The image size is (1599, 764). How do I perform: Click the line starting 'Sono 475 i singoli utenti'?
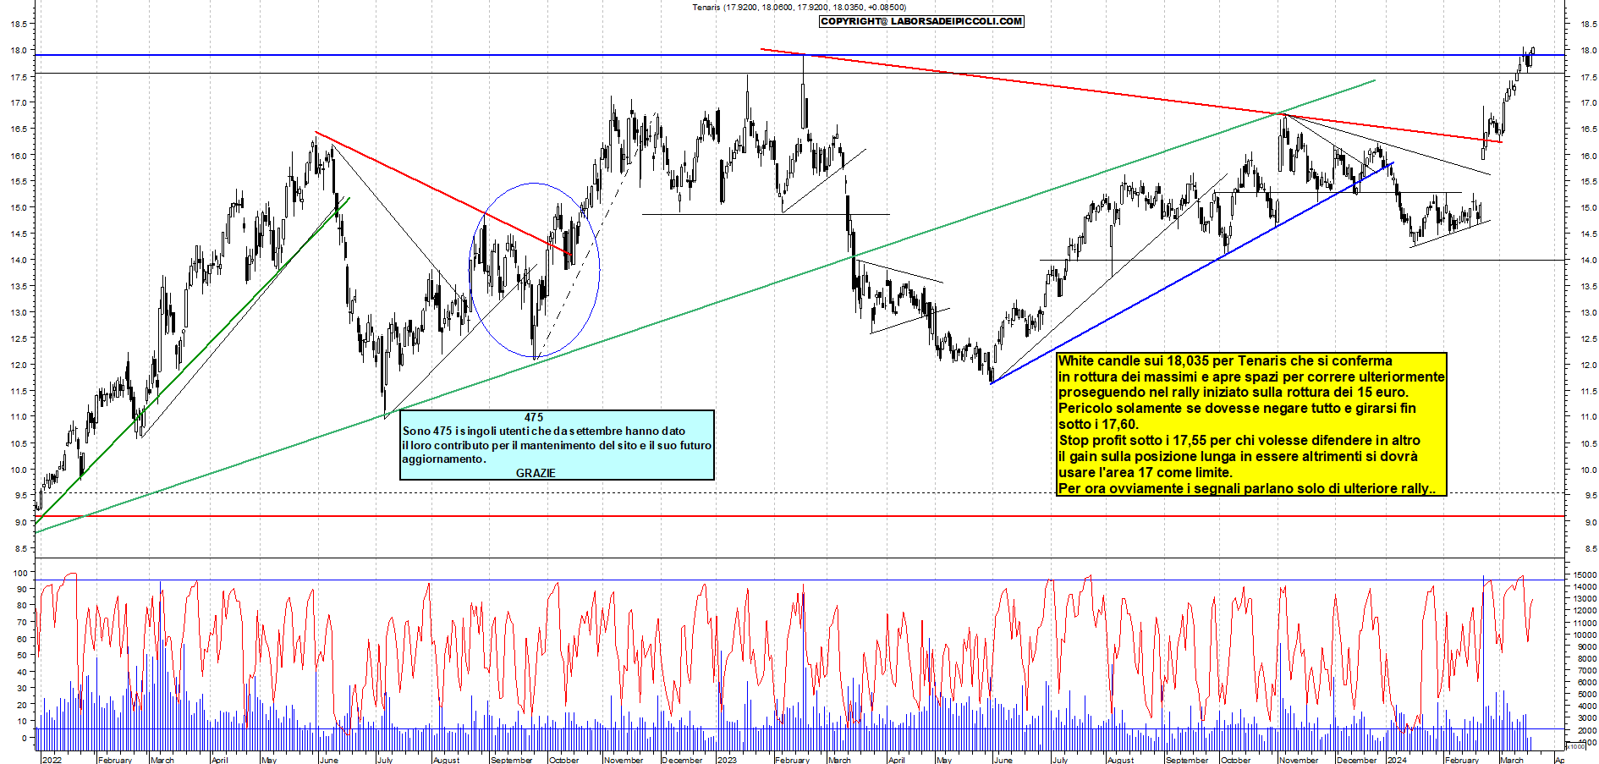point(544,431)
